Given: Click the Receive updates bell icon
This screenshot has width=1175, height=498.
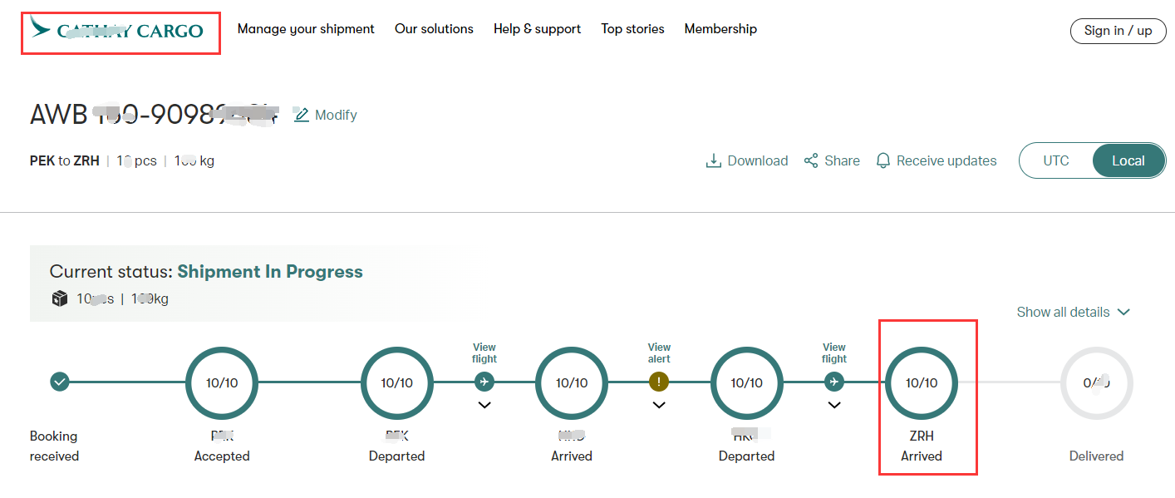Looking at the screenshot, I should pyautogui.click(x=883, y=160).
